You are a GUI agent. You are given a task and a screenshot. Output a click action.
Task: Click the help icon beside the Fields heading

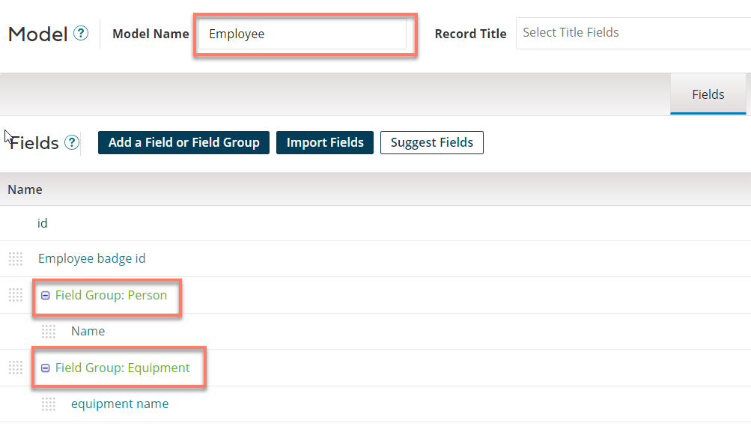tap(72, 142)
